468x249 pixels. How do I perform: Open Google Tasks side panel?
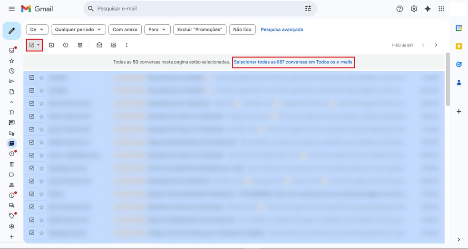click(459, 64)
